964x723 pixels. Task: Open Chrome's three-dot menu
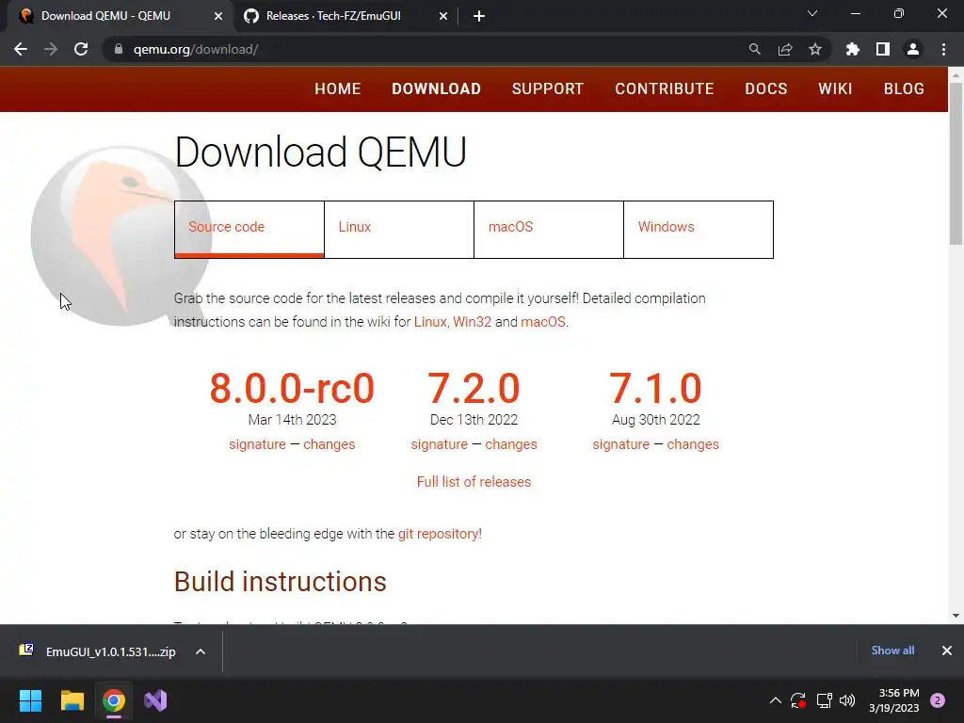coord(943,49)
